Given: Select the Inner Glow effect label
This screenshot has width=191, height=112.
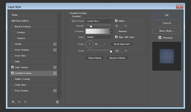Looking at the screenshot, I should [20, 56].
